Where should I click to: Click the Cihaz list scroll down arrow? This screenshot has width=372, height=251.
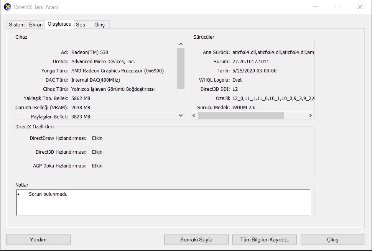click(x=181, y=115)
